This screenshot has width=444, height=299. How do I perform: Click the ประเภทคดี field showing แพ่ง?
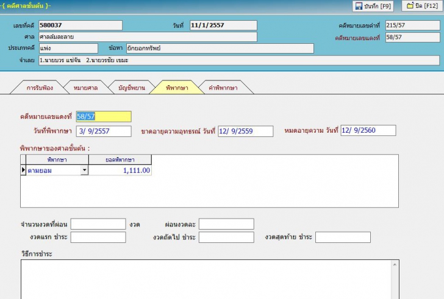[x=68, y=48]
